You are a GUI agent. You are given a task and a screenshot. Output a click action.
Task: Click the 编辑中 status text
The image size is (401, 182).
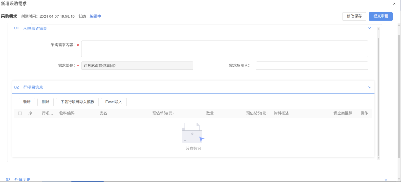click(95, 16)
